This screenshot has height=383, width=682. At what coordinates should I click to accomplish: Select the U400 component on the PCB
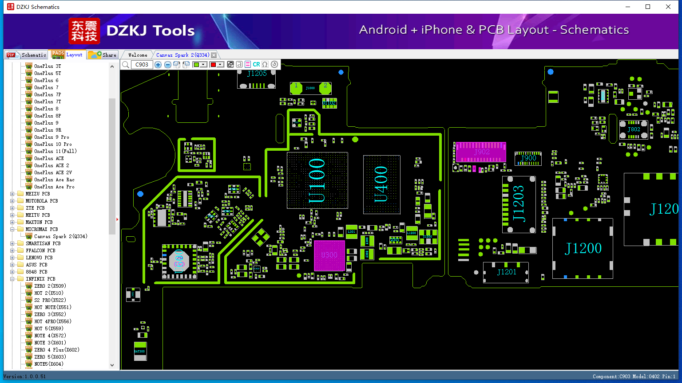point(382,184)
